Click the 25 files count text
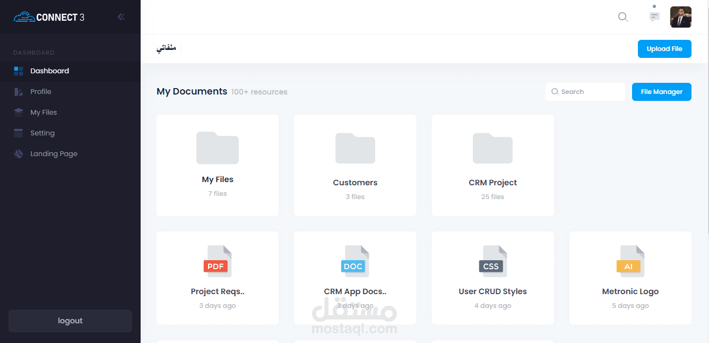The height and width of the screenshot is (343, 709). [x=492, y=197]
